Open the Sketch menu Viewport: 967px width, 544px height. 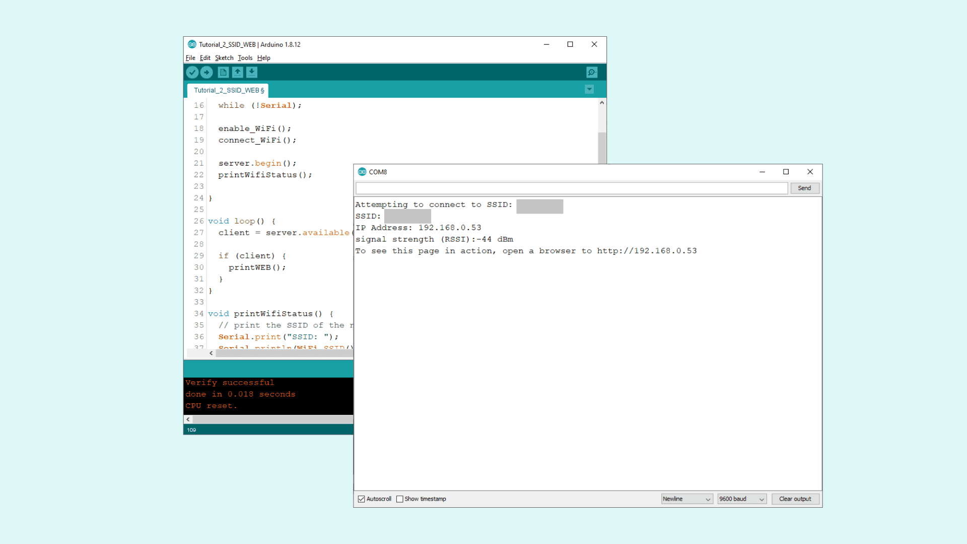(224, 57)
